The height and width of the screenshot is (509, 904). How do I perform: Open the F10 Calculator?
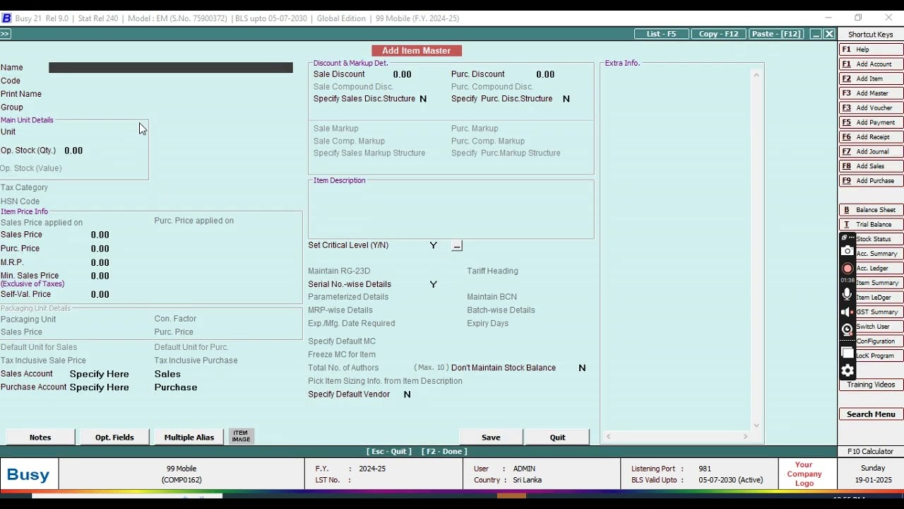[x=870, y=451]
